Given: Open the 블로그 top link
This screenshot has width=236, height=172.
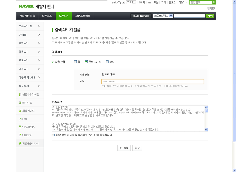Looking at the screenshot, I should [x=172, y=2].
